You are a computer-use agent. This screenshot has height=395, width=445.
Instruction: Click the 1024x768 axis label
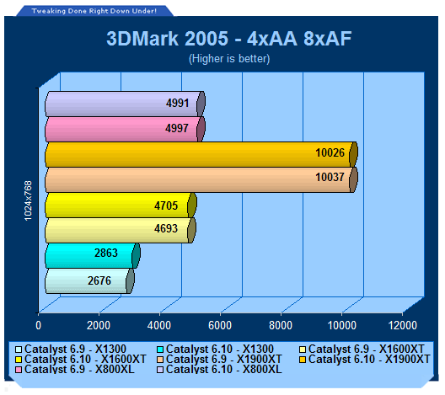click(28, 200)
